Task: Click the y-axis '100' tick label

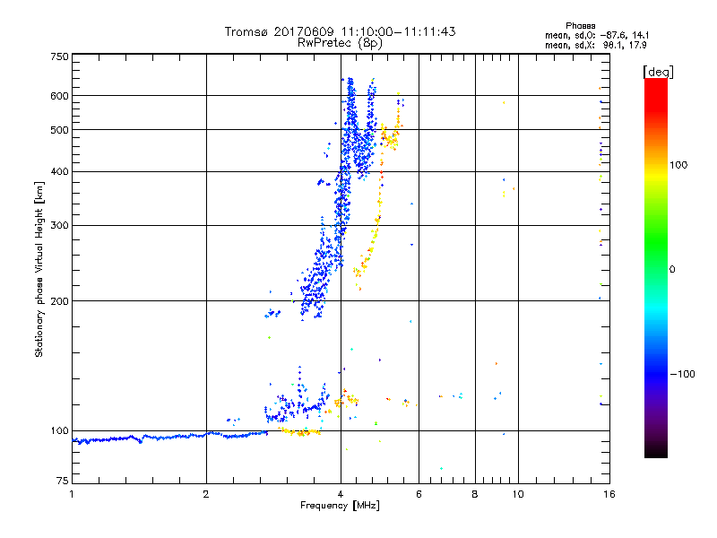Action: [59, 430]
